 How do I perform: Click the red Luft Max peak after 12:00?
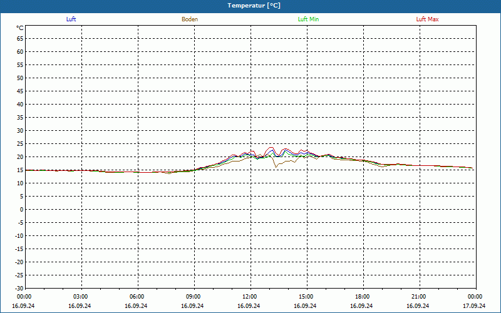pyautogui.click(x=271, y=148)
